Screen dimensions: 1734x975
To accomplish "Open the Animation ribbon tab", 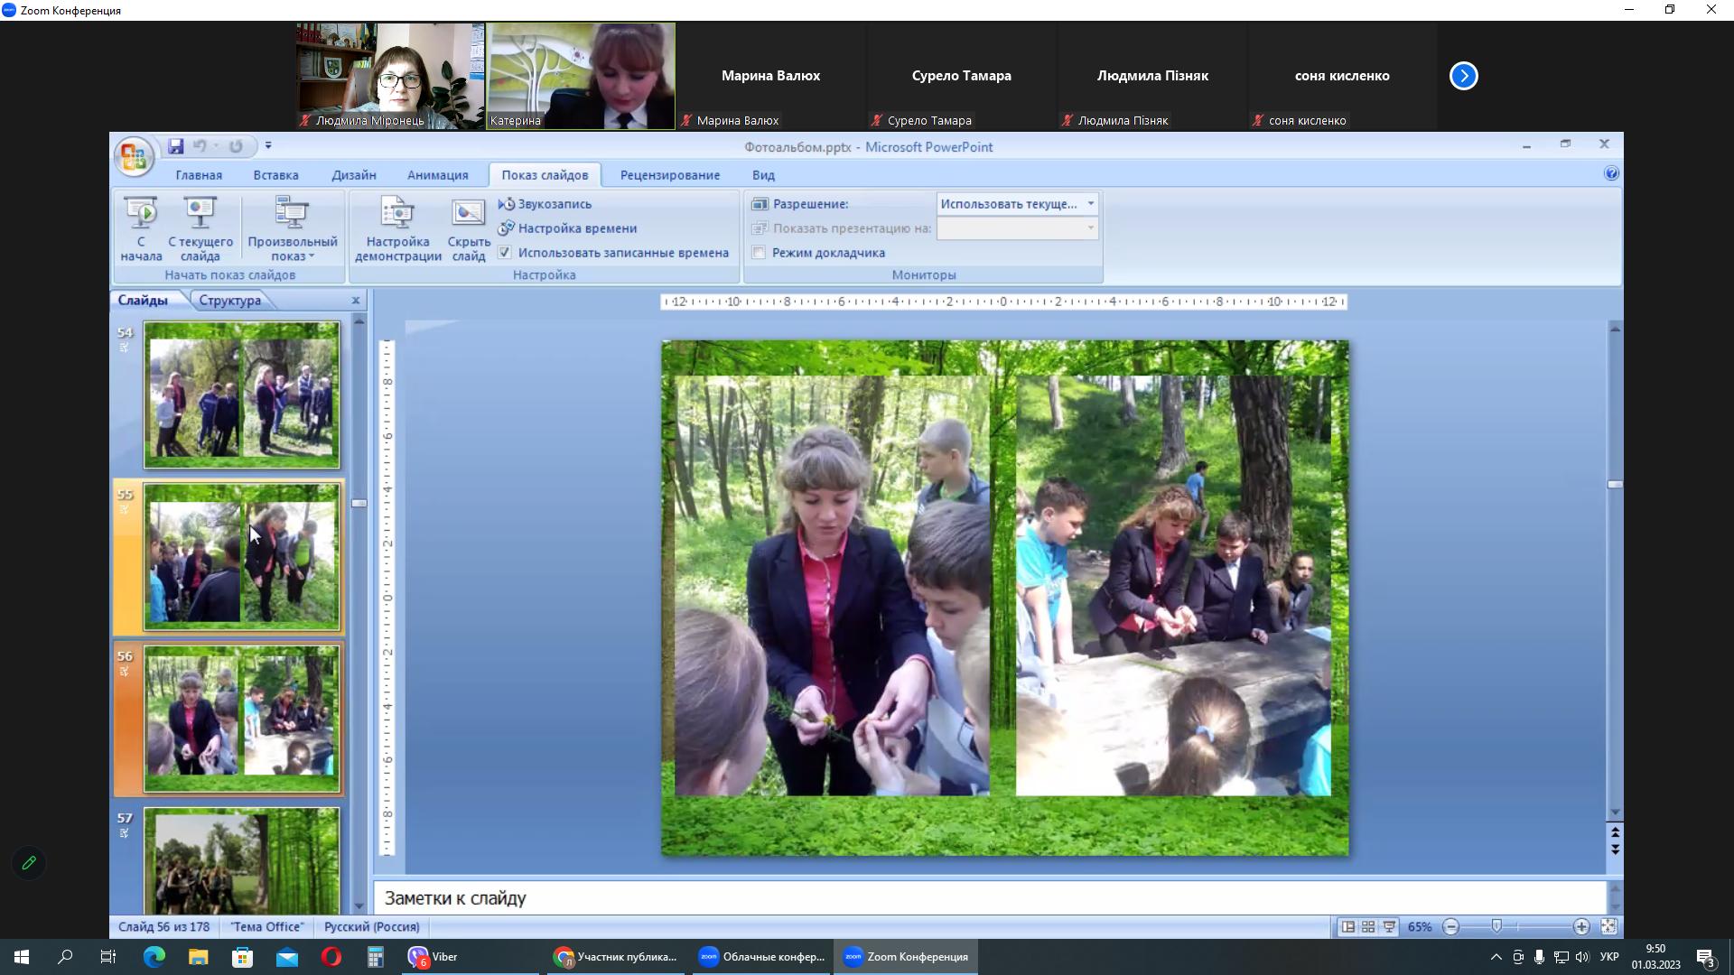I will (x=437, y=175).
